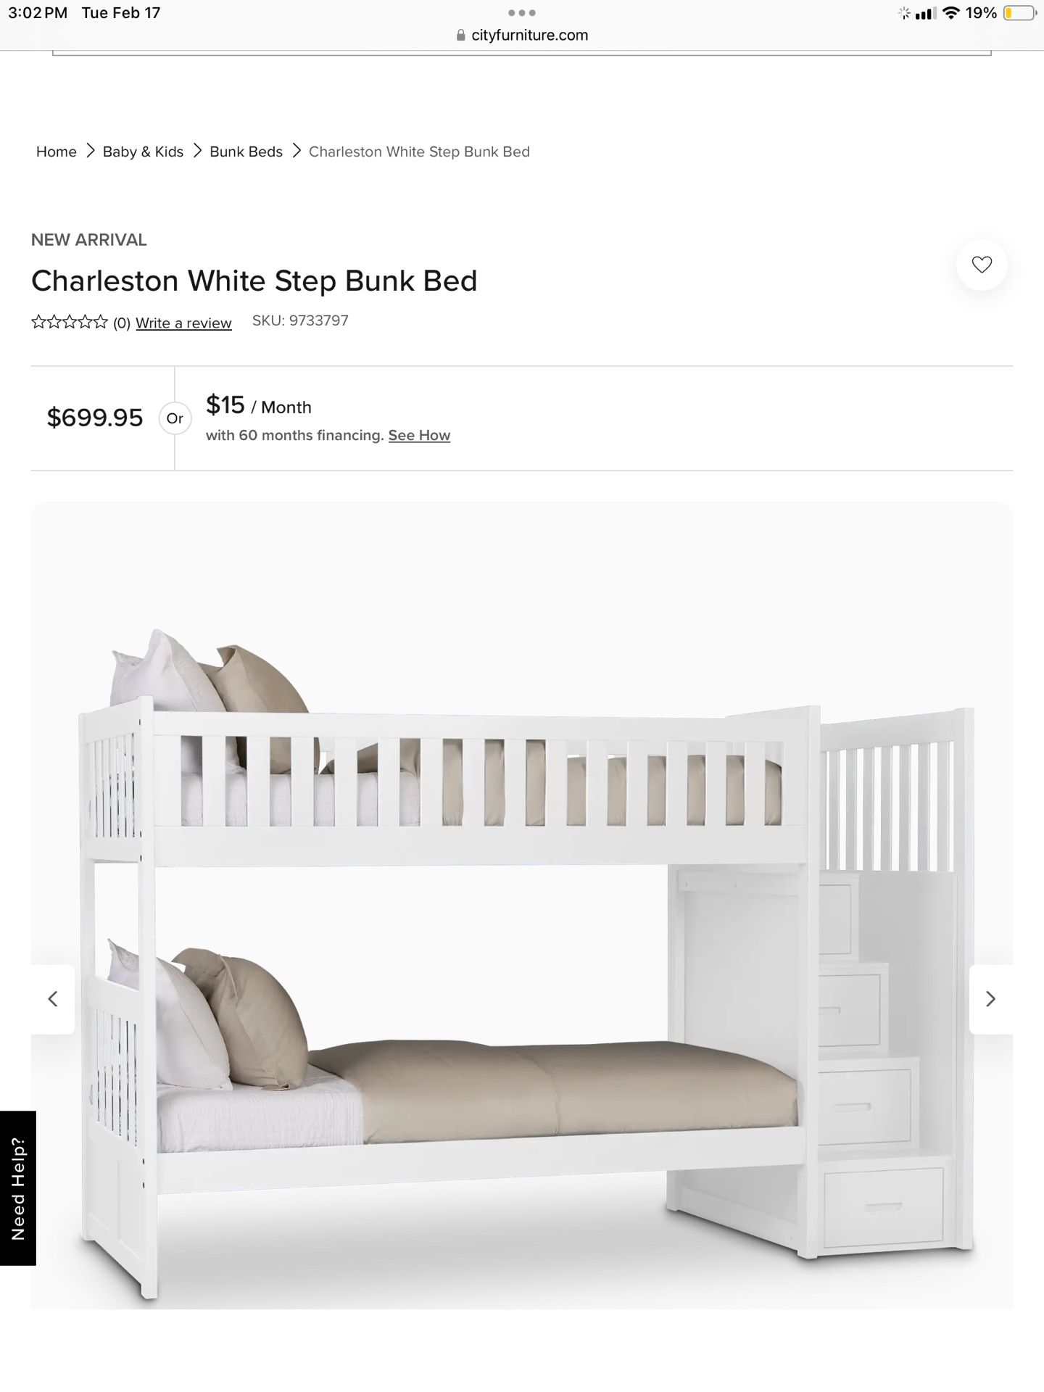Show previous product image arrow
This screenshot has width=1044, height=1392.
(53, 999)
